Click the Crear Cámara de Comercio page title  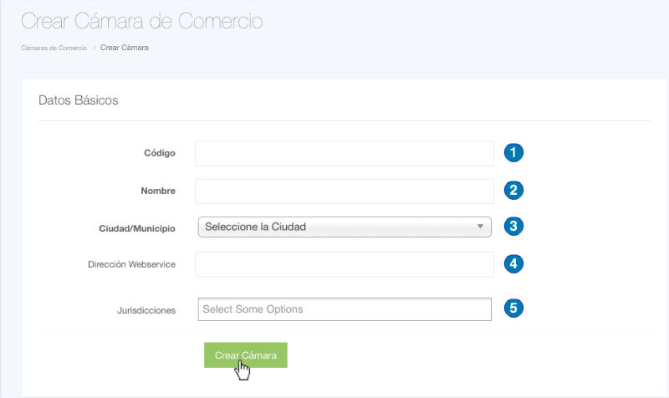point(141,21)
